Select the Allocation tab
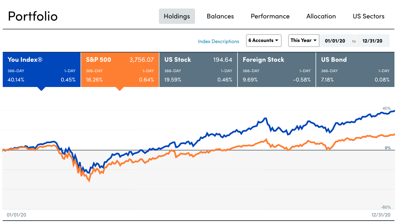398x222 pixels. [321, 16]
